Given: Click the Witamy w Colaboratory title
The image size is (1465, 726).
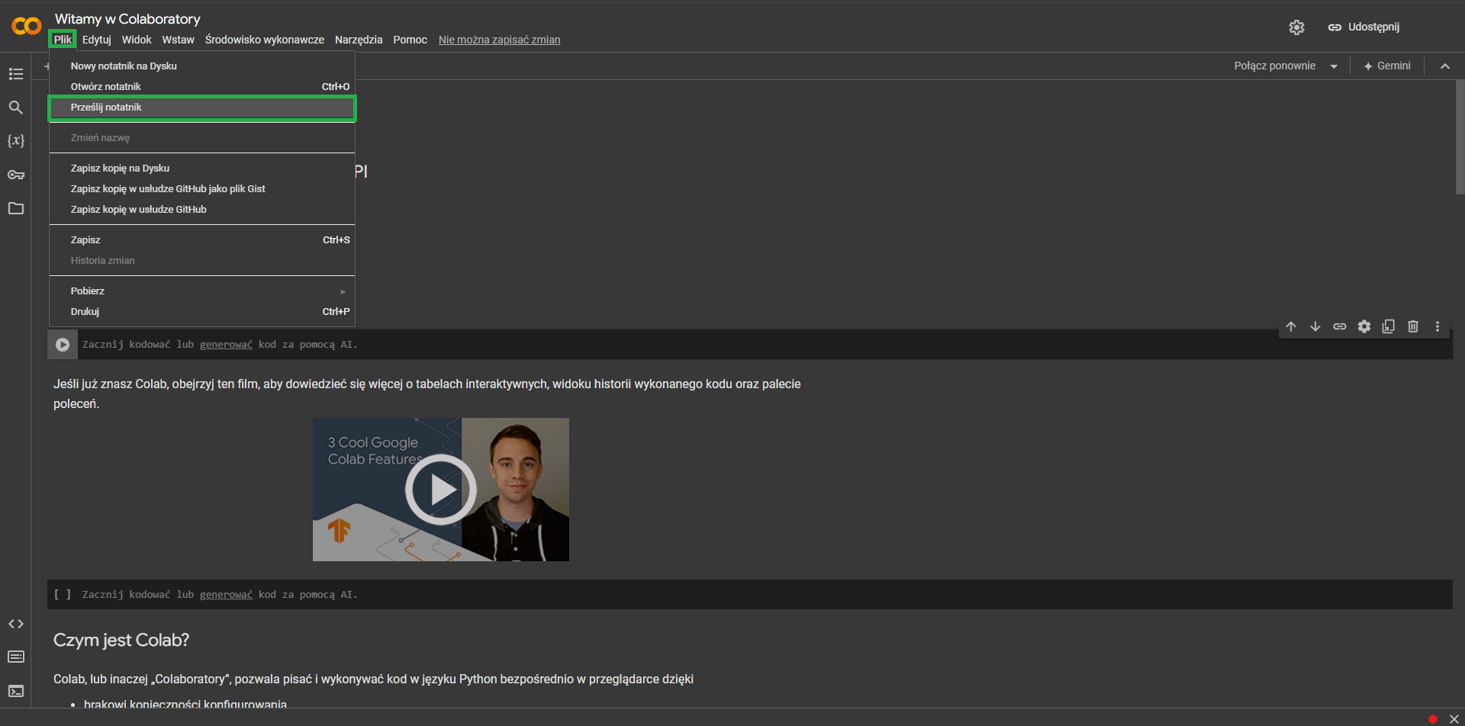Looking at the screenshot, I should [x=127, y=19].
